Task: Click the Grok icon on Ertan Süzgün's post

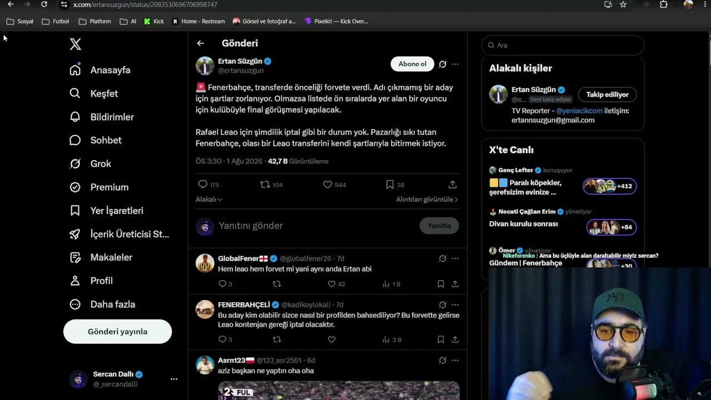Action: pyautogui.click(x=443, y=64)
